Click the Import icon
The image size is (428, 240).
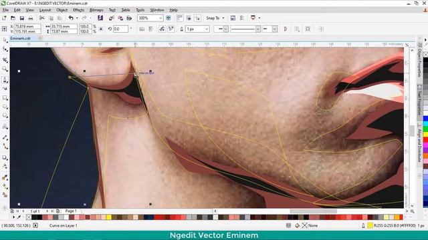pyautogui.click(x=112, y=18)
